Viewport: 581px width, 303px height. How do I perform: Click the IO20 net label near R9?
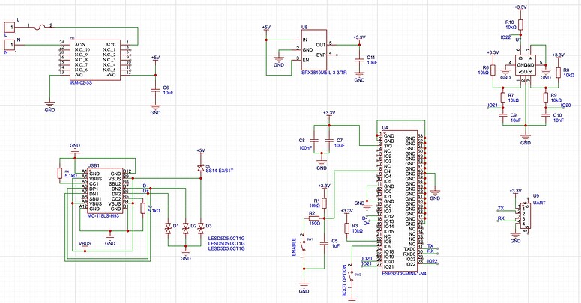(x=566, y=105)
